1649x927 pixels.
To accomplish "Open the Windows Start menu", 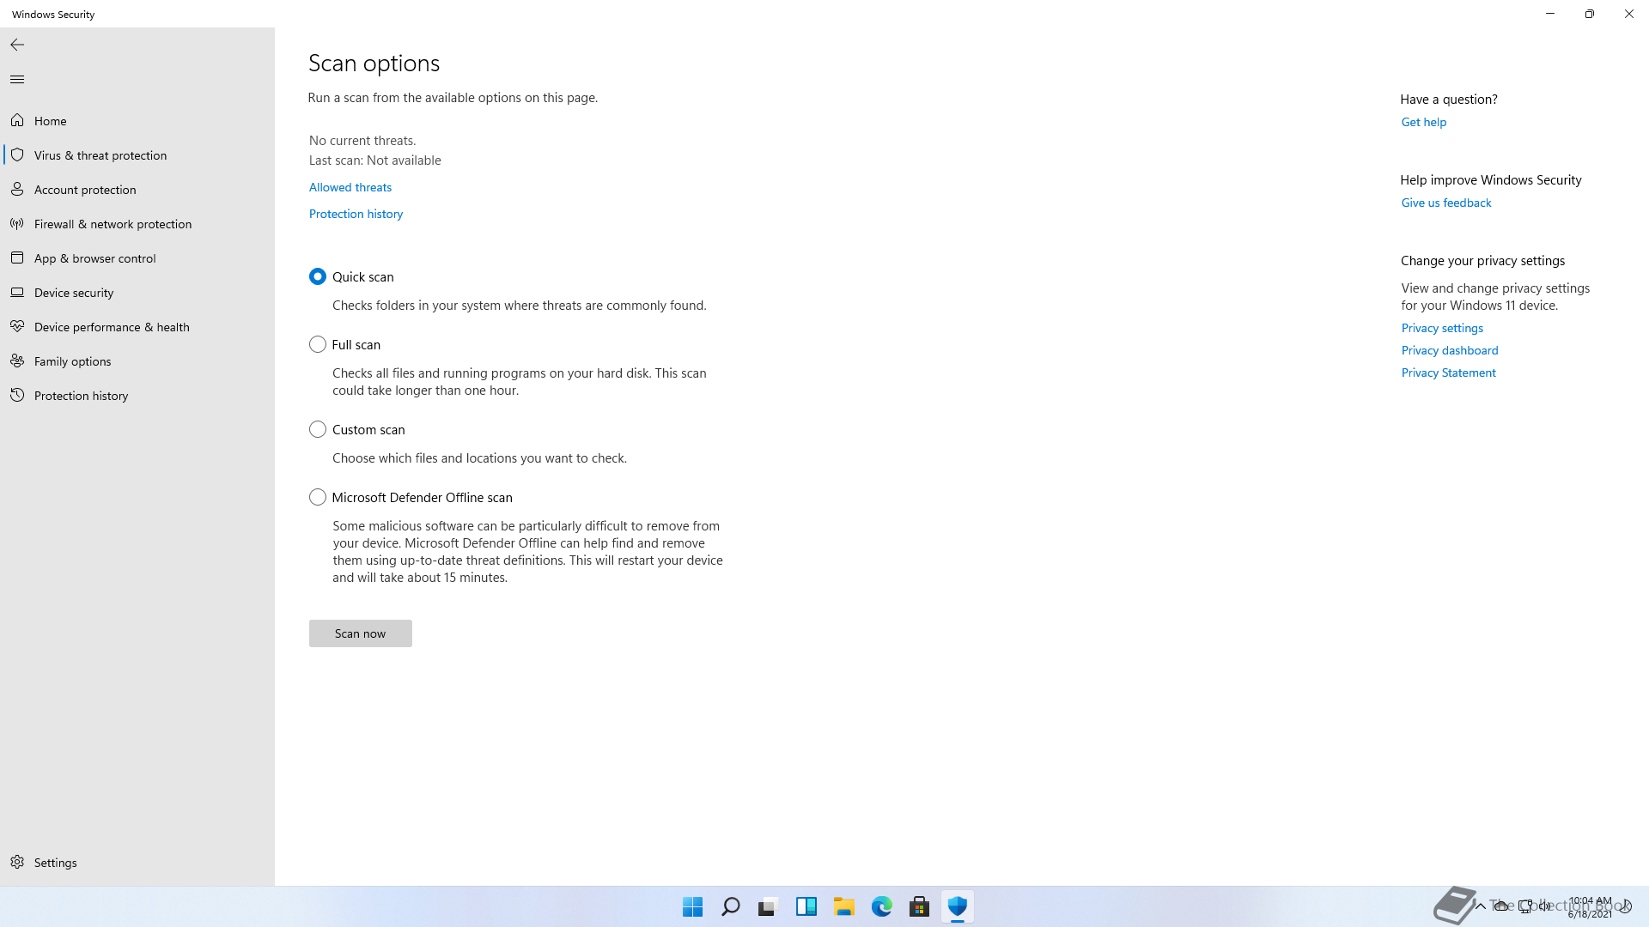I will point(692,906).
